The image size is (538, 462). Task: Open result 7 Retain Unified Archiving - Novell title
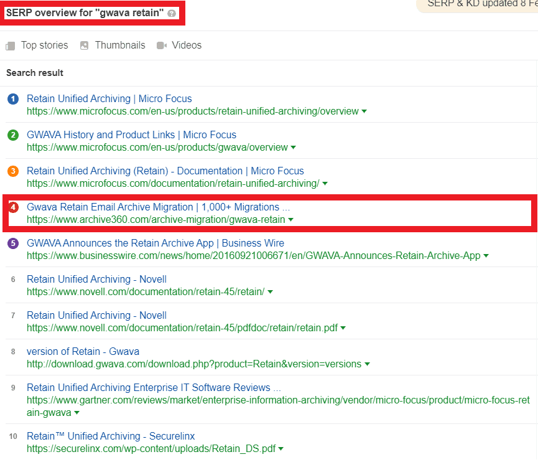coord(96,315)
